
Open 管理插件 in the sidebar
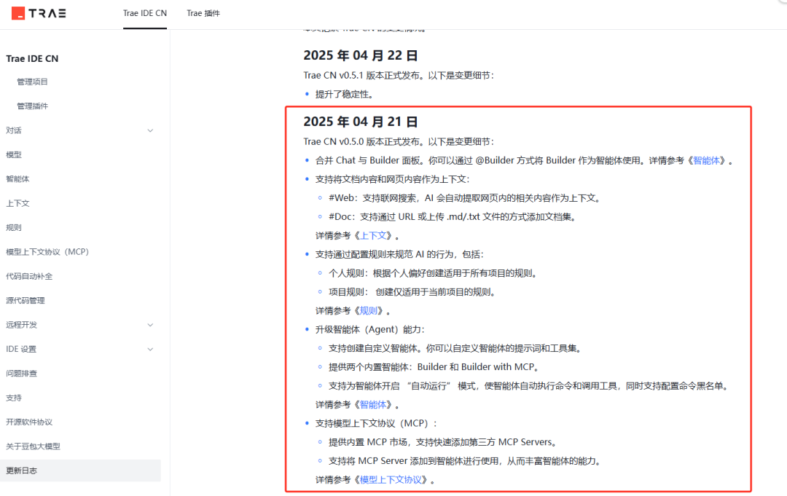click(32, 106)
